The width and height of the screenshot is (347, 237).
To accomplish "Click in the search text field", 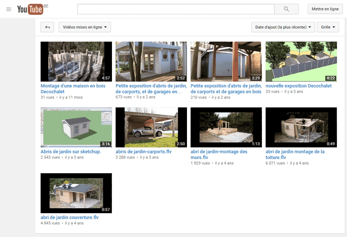I will coord(176,9).
